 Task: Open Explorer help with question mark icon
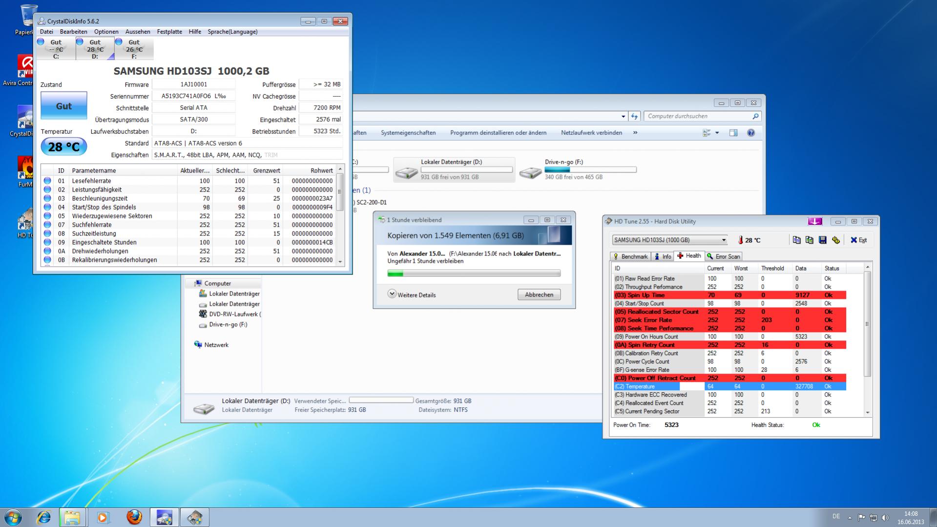pyautogui.click(x=751, y=133)
